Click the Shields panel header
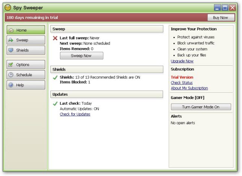 (x=107, y=69)
